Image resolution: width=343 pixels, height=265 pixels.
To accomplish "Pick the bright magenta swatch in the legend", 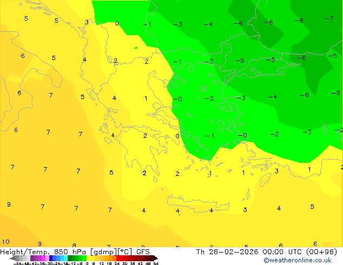I will [x=43, y=258].
